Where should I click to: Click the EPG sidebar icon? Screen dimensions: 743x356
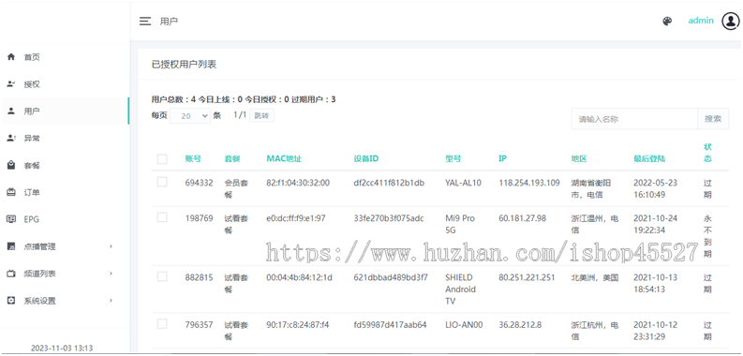click(11, 219)
